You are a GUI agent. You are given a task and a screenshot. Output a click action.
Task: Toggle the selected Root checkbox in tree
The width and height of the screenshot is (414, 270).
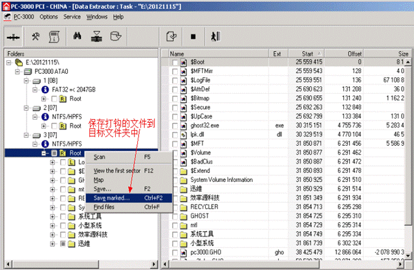(54, 153)
